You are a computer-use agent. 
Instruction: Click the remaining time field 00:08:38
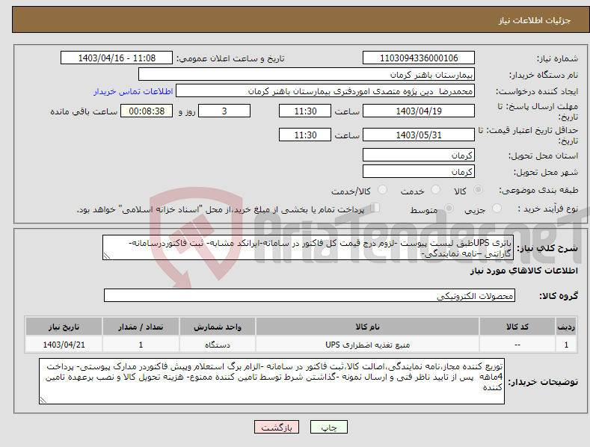147,111
